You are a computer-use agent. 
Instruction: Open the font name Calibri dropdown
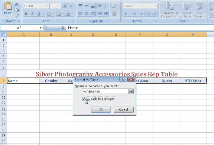pyautogui.click(x=47, y=6)
